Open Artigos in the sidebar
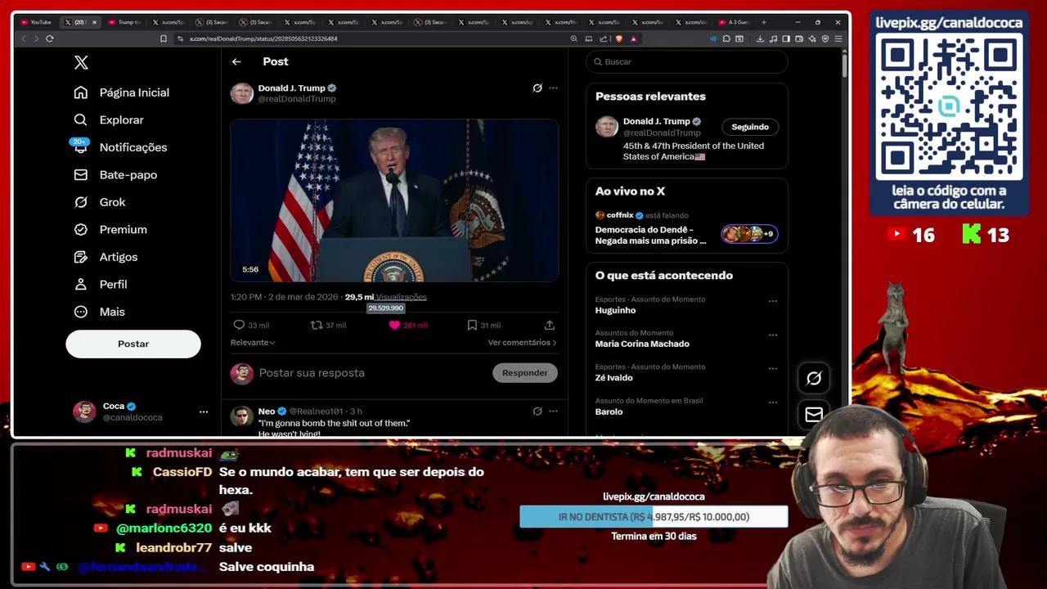The width and height of the screenshot is (1047, 589). pos(106,257)
